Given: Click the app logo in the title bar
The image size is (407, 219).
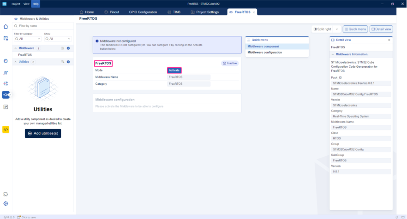Looking at the screenshot, I should coord(5,4).
